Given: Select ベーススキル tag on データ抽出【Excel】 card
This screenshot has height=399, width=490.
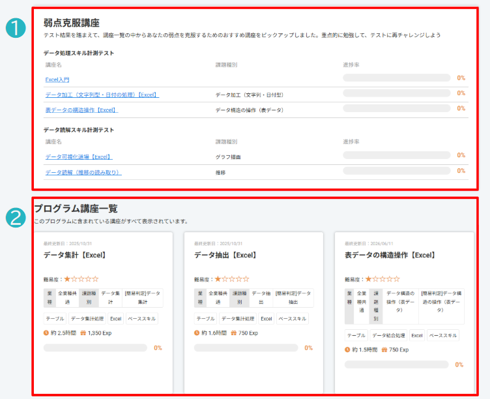Looking at the screenshot, I should (x=293, y=319).
